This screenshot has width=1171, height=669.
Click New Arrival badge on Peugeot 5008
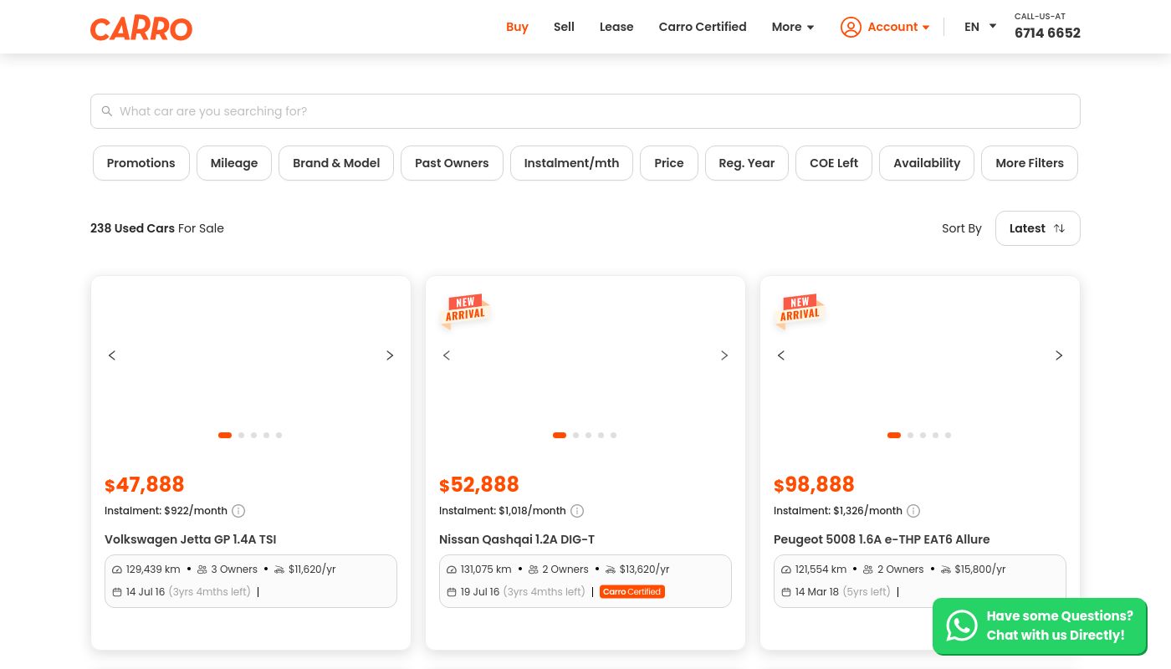click(x=800, y=310)
